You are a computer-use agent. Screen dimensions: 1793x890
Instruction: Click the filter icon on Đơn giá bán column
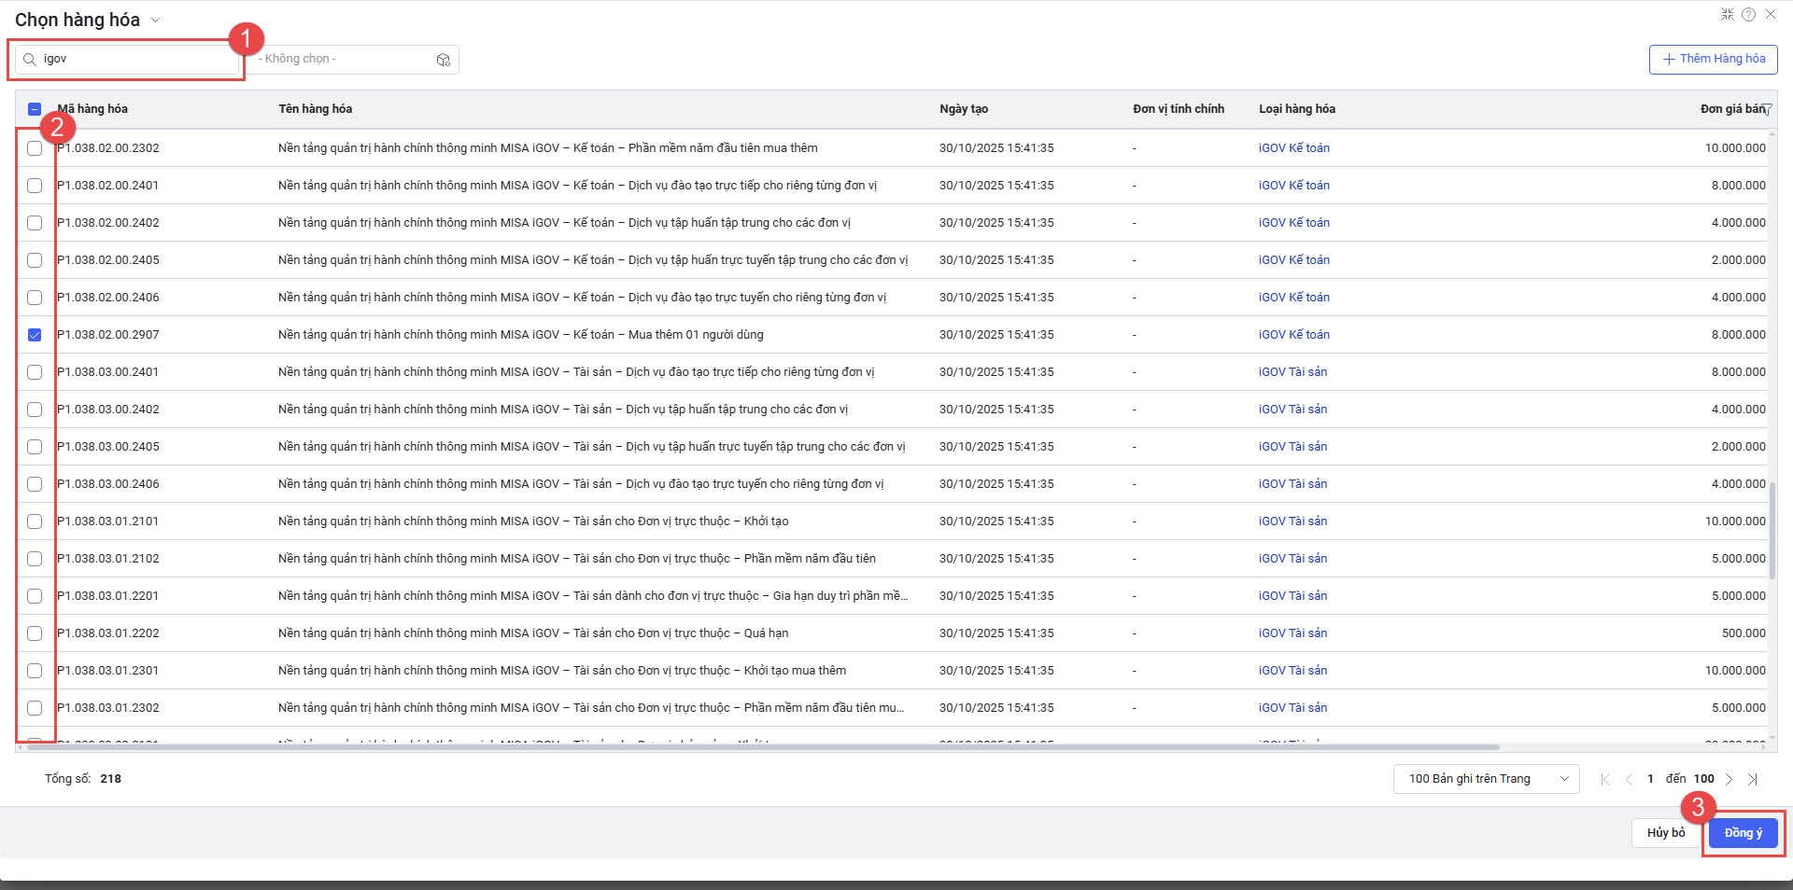1767,110
